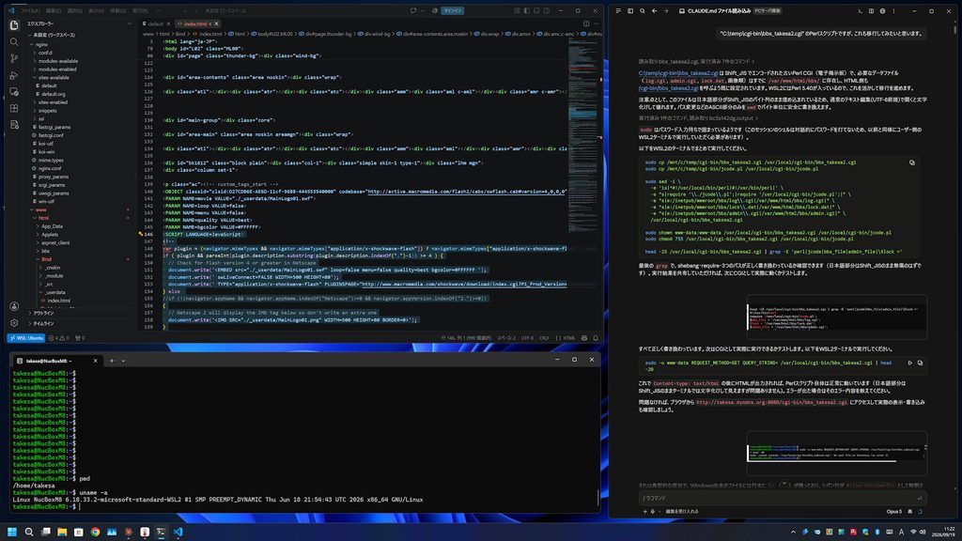Close the index.html editor tab

pos(217,23)
